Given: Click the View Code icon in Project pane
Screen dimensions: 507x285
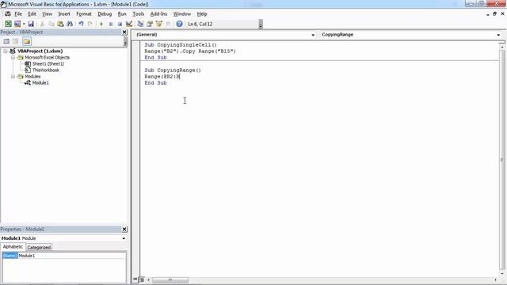Looking at the screenshot, I should (x=6, y=41).
